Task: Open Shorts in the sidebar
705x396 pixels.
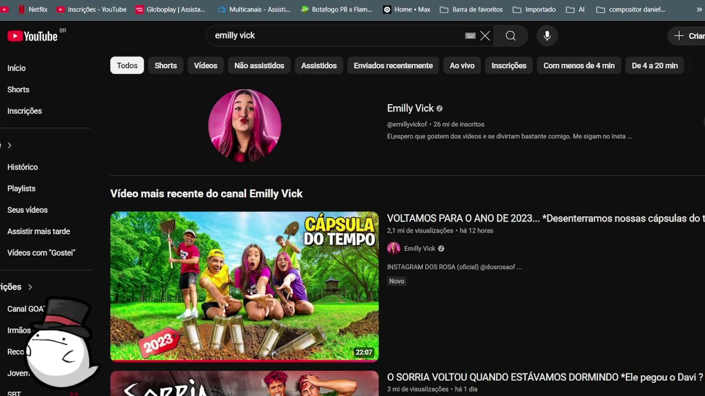Action: pos(18,90)
